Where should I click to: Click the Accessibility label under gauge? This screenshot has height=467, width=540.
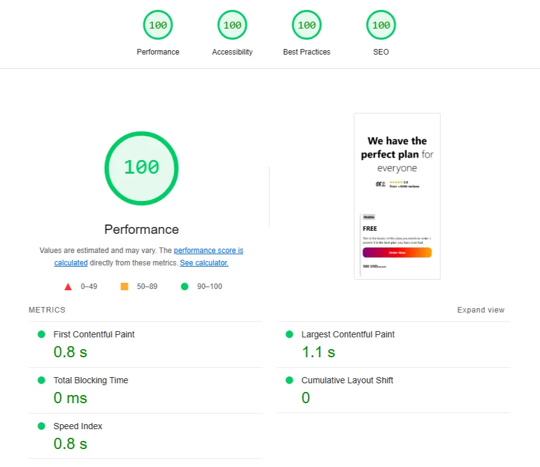232,52
